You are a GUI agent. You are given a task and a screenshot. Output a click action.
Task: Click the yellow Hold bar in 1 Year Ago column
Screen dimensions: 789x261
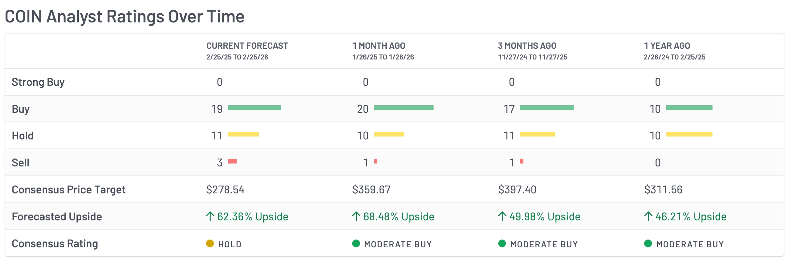click(x=689, y=134)
